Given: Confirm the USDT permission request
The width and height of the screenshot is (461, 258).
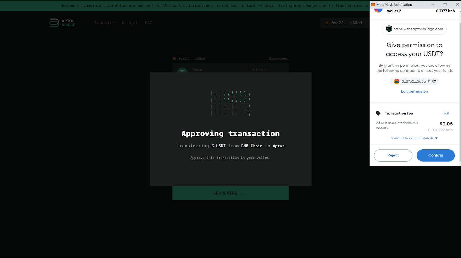Looking at the screenshot, I should click(436, 155).
